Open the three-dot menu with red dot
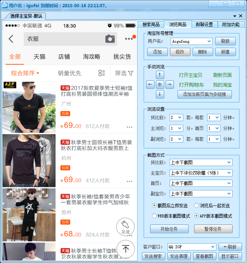The width and height of the screenshot is (247, 263). tap(130, 38)
